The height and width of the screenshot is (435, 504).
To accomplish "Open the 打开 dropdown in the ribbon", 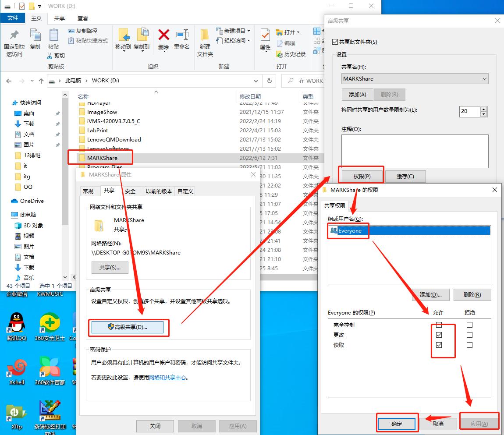I will [298, 31].
